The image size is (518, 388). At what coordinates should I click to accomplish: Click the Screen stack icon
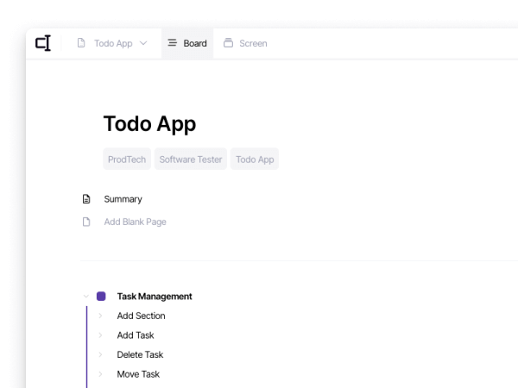pos(228,43)
